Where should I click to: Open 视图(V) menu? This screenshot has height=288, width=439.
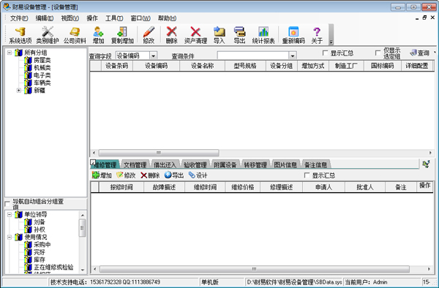(x=70, y=18)
